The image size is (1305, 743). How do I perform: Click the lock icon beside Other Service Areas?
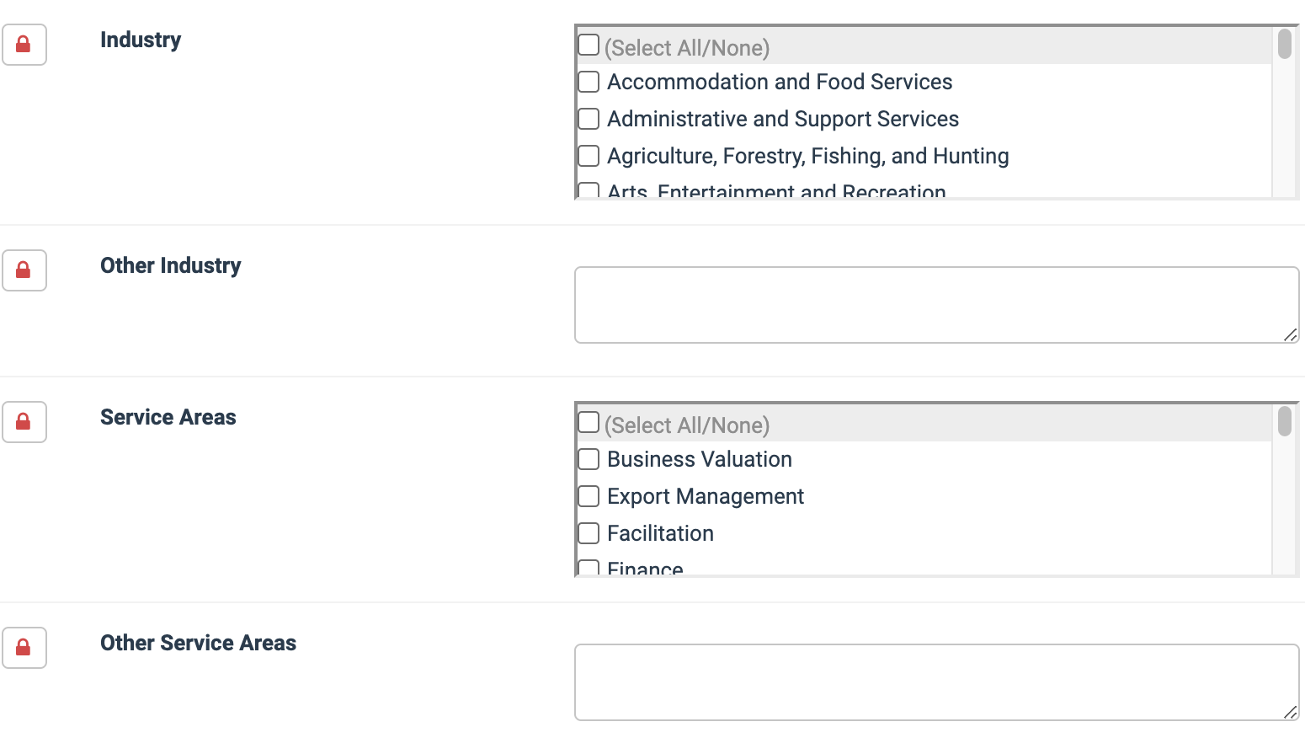[x=24, y=648]
